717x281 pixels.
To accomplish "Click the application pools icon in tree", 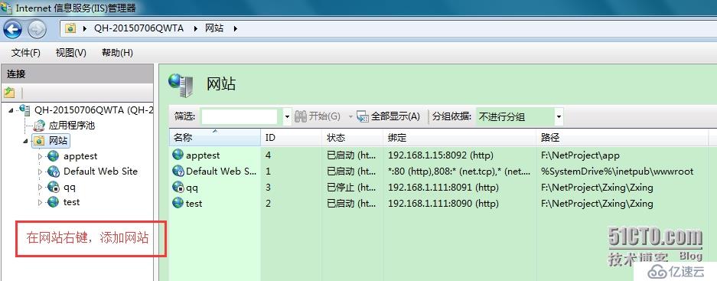I will point(40,126).
